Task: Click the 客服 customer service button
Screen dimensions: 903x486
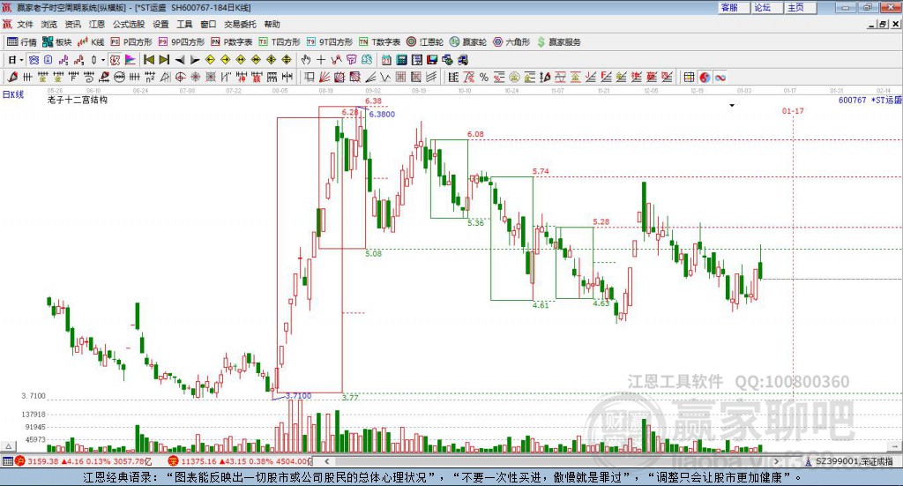Action: 733,7
